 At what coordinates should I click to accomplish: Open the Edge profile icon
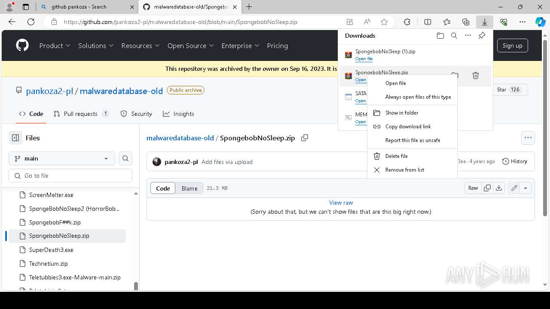(x=9, y=7)
